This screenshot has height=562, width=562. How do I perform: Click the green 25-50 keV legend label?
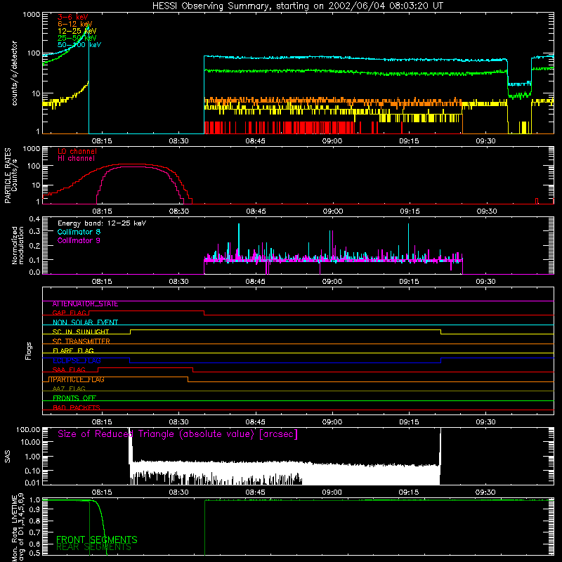(x=77, y=38)
